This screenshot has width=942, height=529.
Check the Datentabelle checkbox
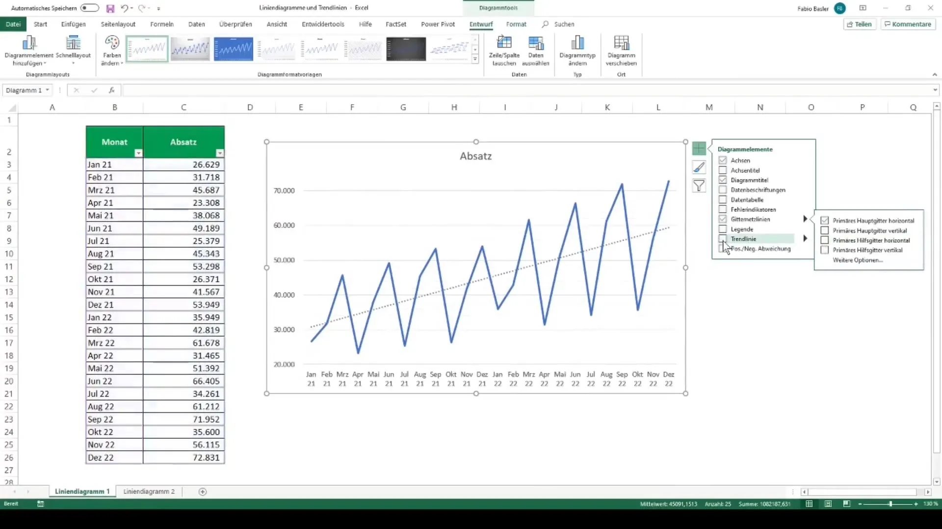click(x=723, y=199)
